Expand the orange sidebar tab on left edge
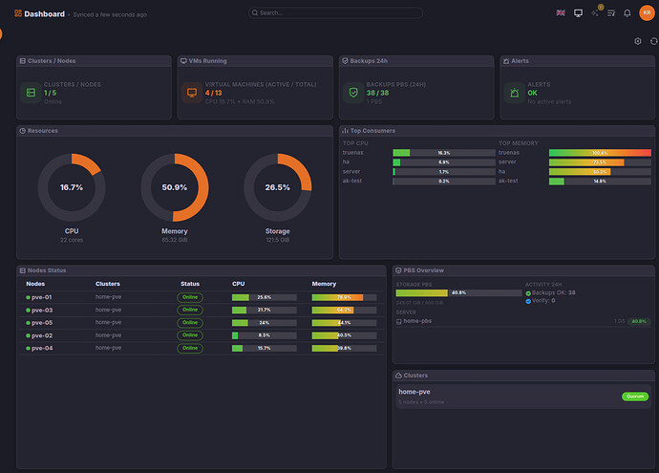 pyautogui.click(x=1, y=32)
